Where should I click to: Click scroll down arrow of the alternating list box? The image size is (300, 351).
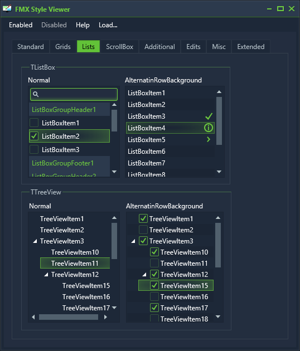pos(219,172)
